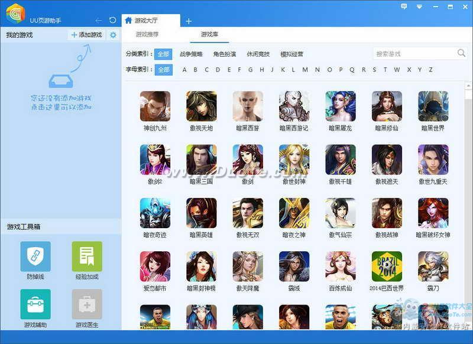The width and height of the screenshot is (473, 344).
Task: Click the 傲视战神 game name label
Action: tap(387, 235)
